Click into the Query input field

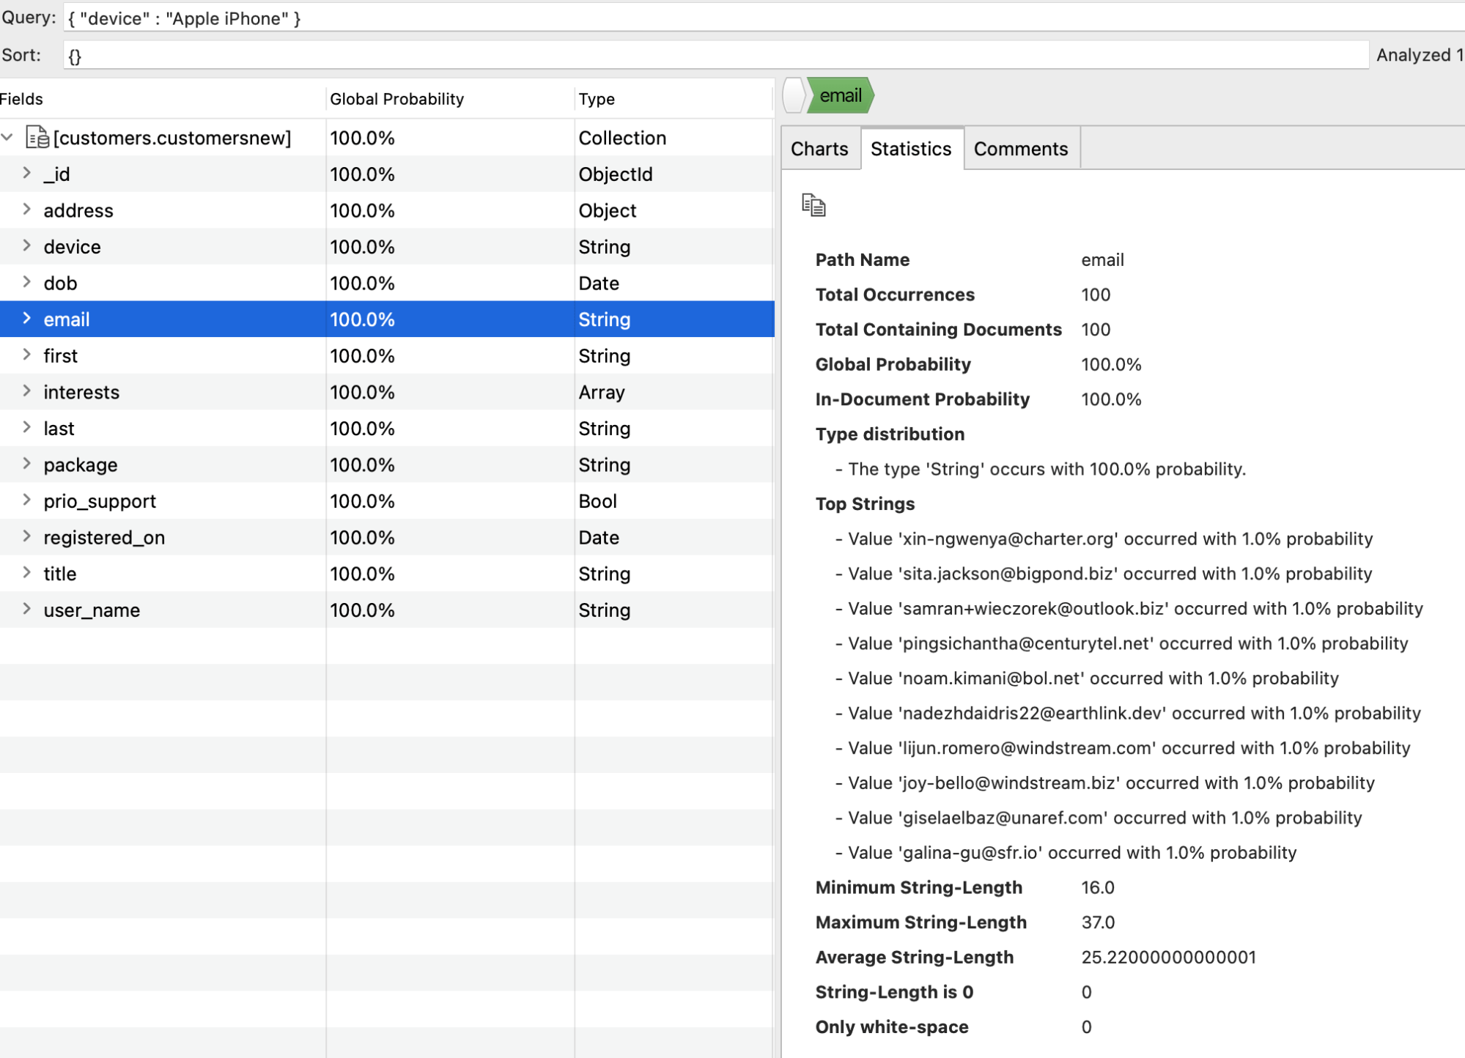pos(764,18)
